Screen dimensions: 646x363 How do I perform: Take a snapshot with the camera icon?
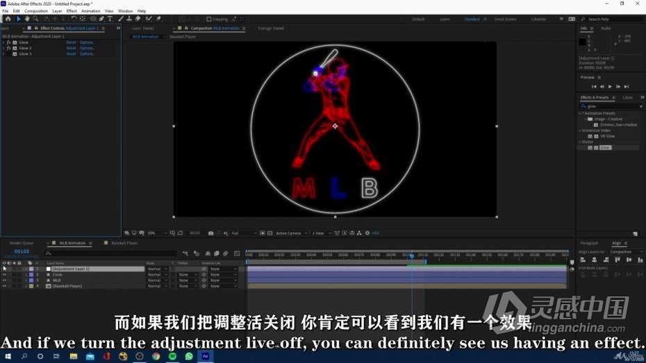click(x=211, y=233)
